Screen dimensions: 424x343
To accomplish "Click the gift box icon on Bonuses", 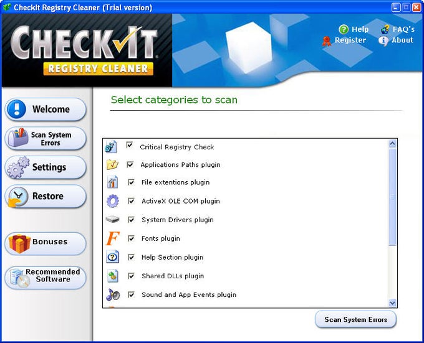I will click(19, 243).
